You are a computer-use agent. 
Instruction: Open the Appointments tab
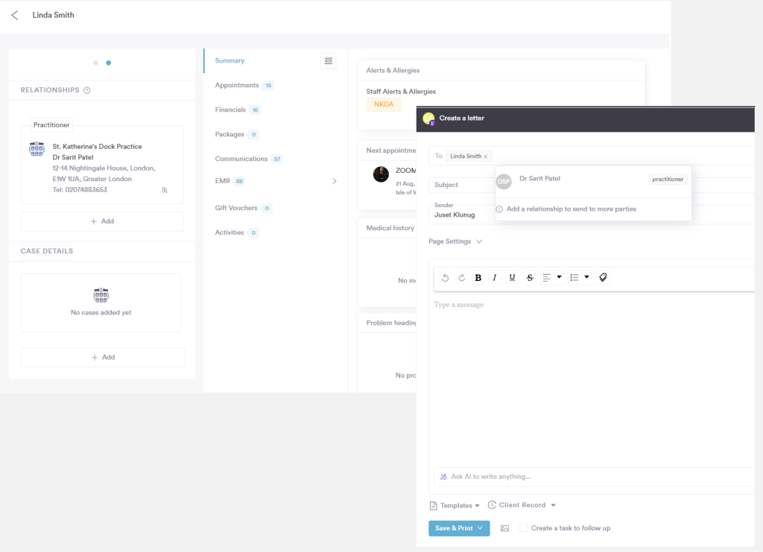[x=237, y=86]
